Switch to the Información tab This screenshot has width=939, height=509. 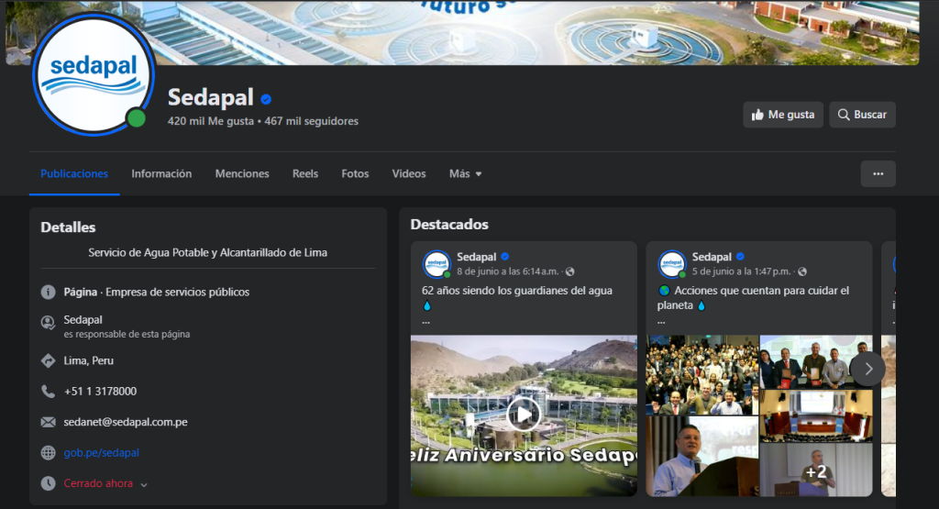pyautogui.click(x=161, y=173)
